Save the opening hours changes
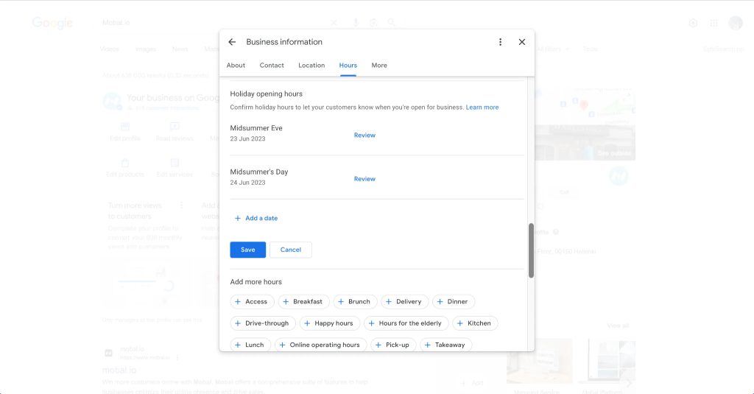754x394 pixels. click(x=247, y=250)
